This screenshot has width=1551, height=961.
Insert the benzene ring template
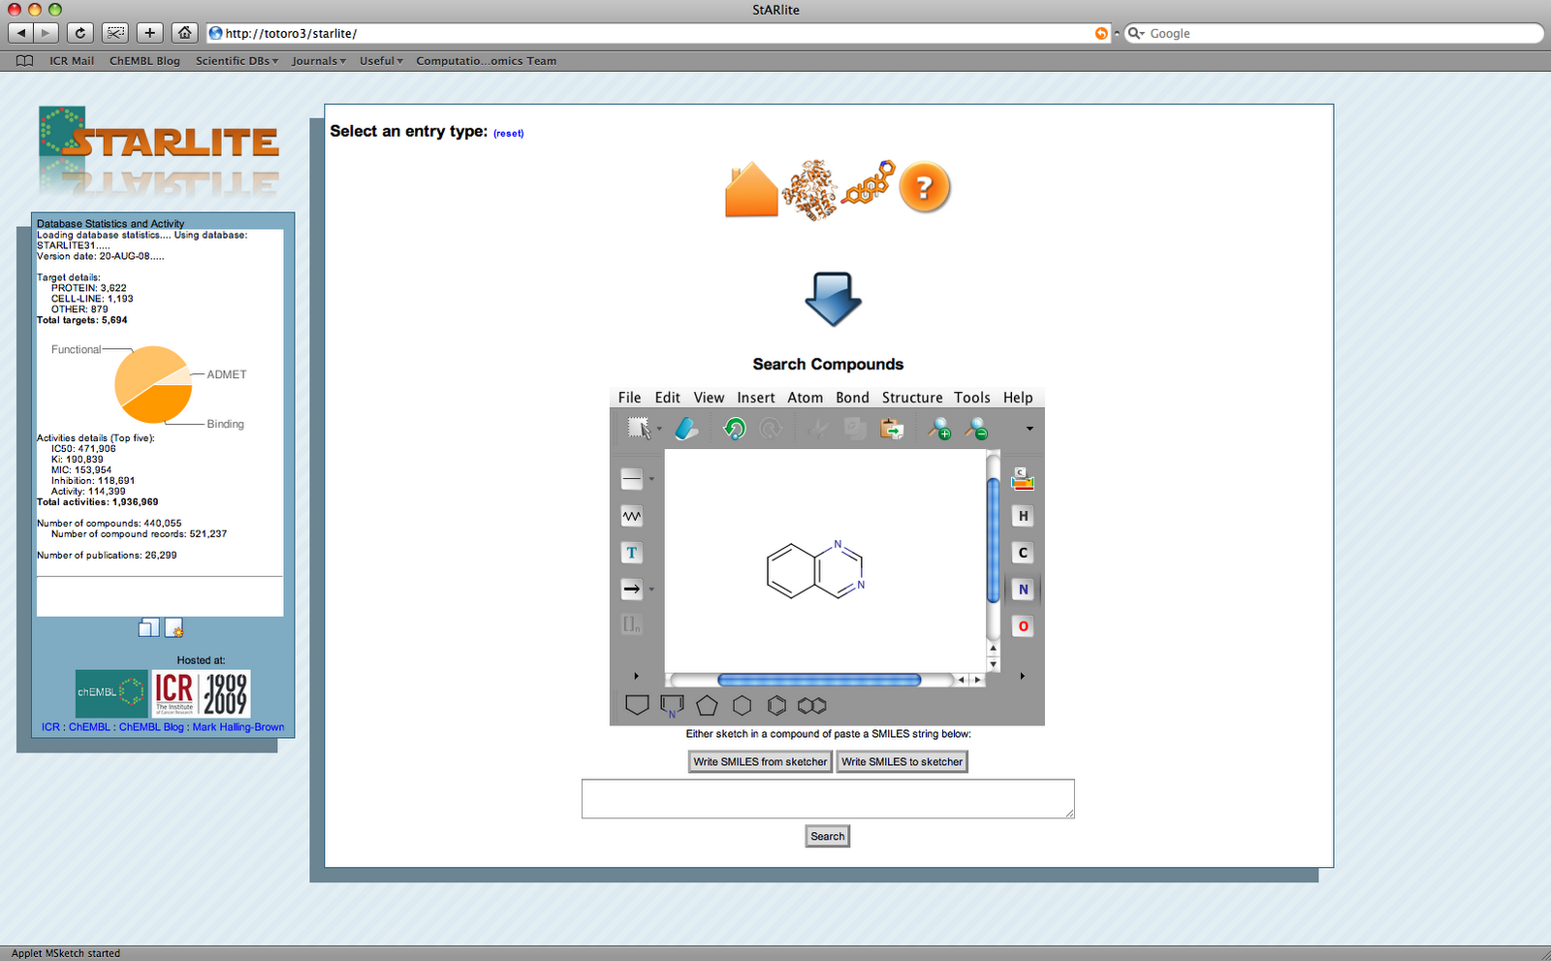point(776,706)
